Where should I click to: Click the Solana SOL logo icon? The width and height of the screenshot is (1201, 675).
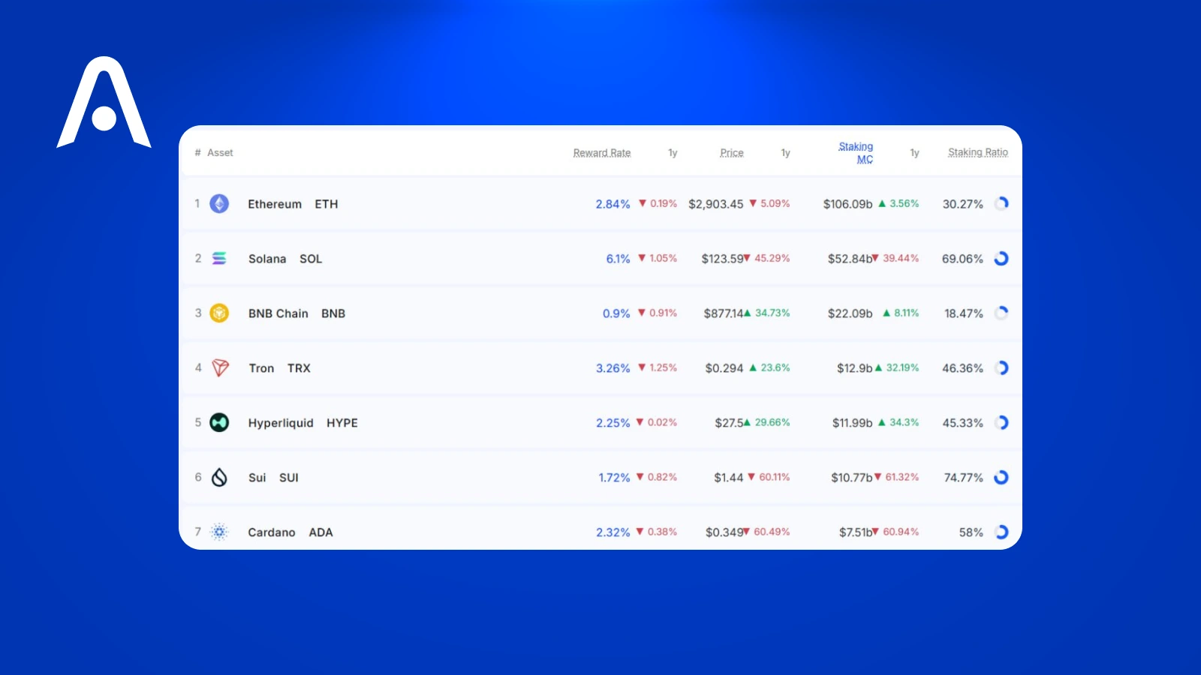pos(218,258)
